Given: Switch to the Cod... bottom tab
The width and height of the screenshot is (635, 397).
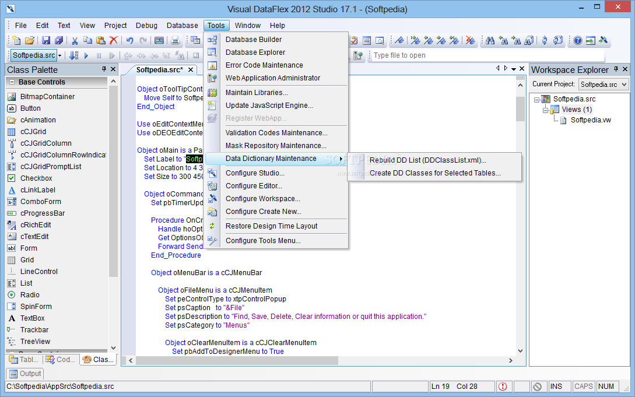Looking at the screenshot, I should click(x=61, y=359).
